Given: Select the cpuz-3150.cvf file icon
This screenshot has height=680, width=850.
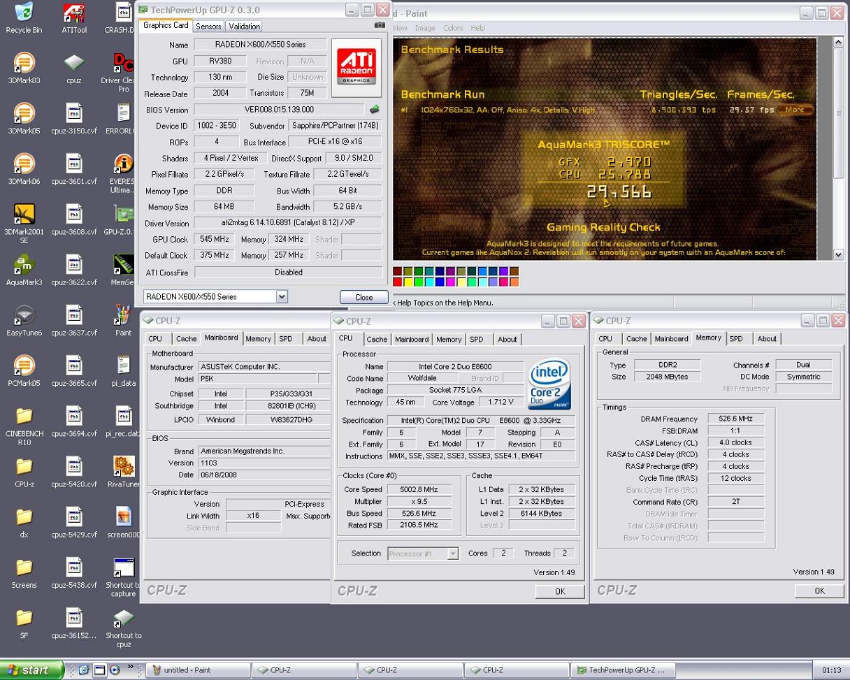Looking at the screenshot, I should (74, 119).
